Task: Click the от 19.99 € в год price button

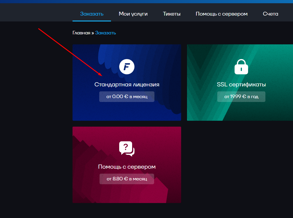Action: tap(241, 96)
